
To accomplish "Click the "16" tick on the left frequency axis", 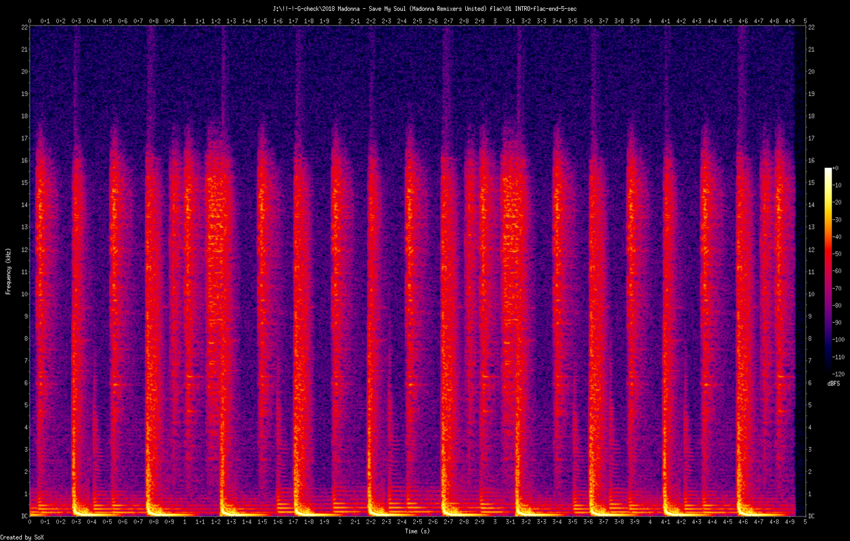I will click(x=24, y=160).
